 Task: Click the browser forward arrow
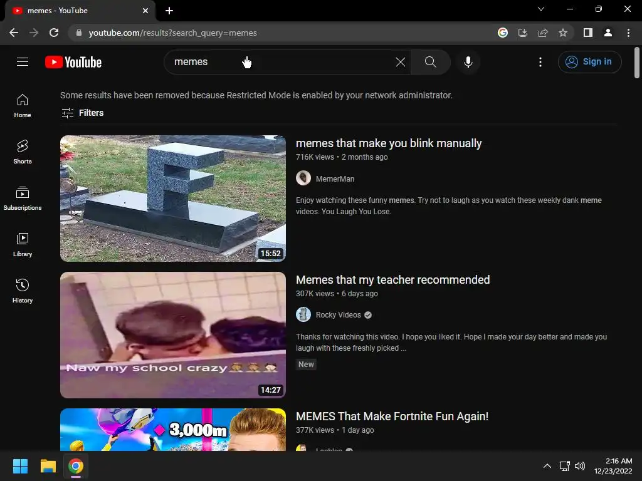(34, 33)
